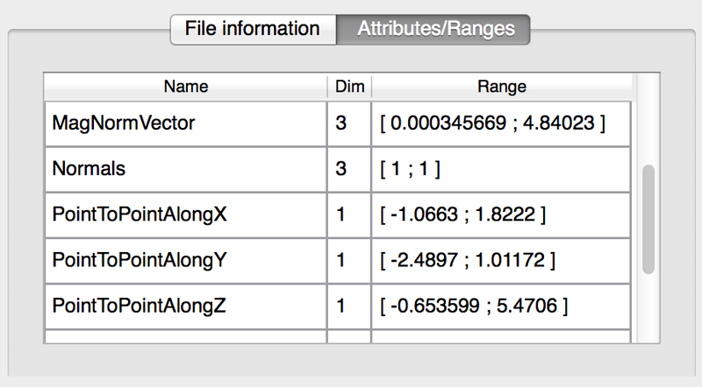
Task: Click the MagNormVector range value
Action: point(492,123)
